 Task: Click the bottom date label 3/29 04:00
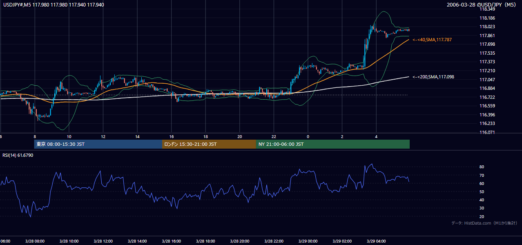point(376,241)
